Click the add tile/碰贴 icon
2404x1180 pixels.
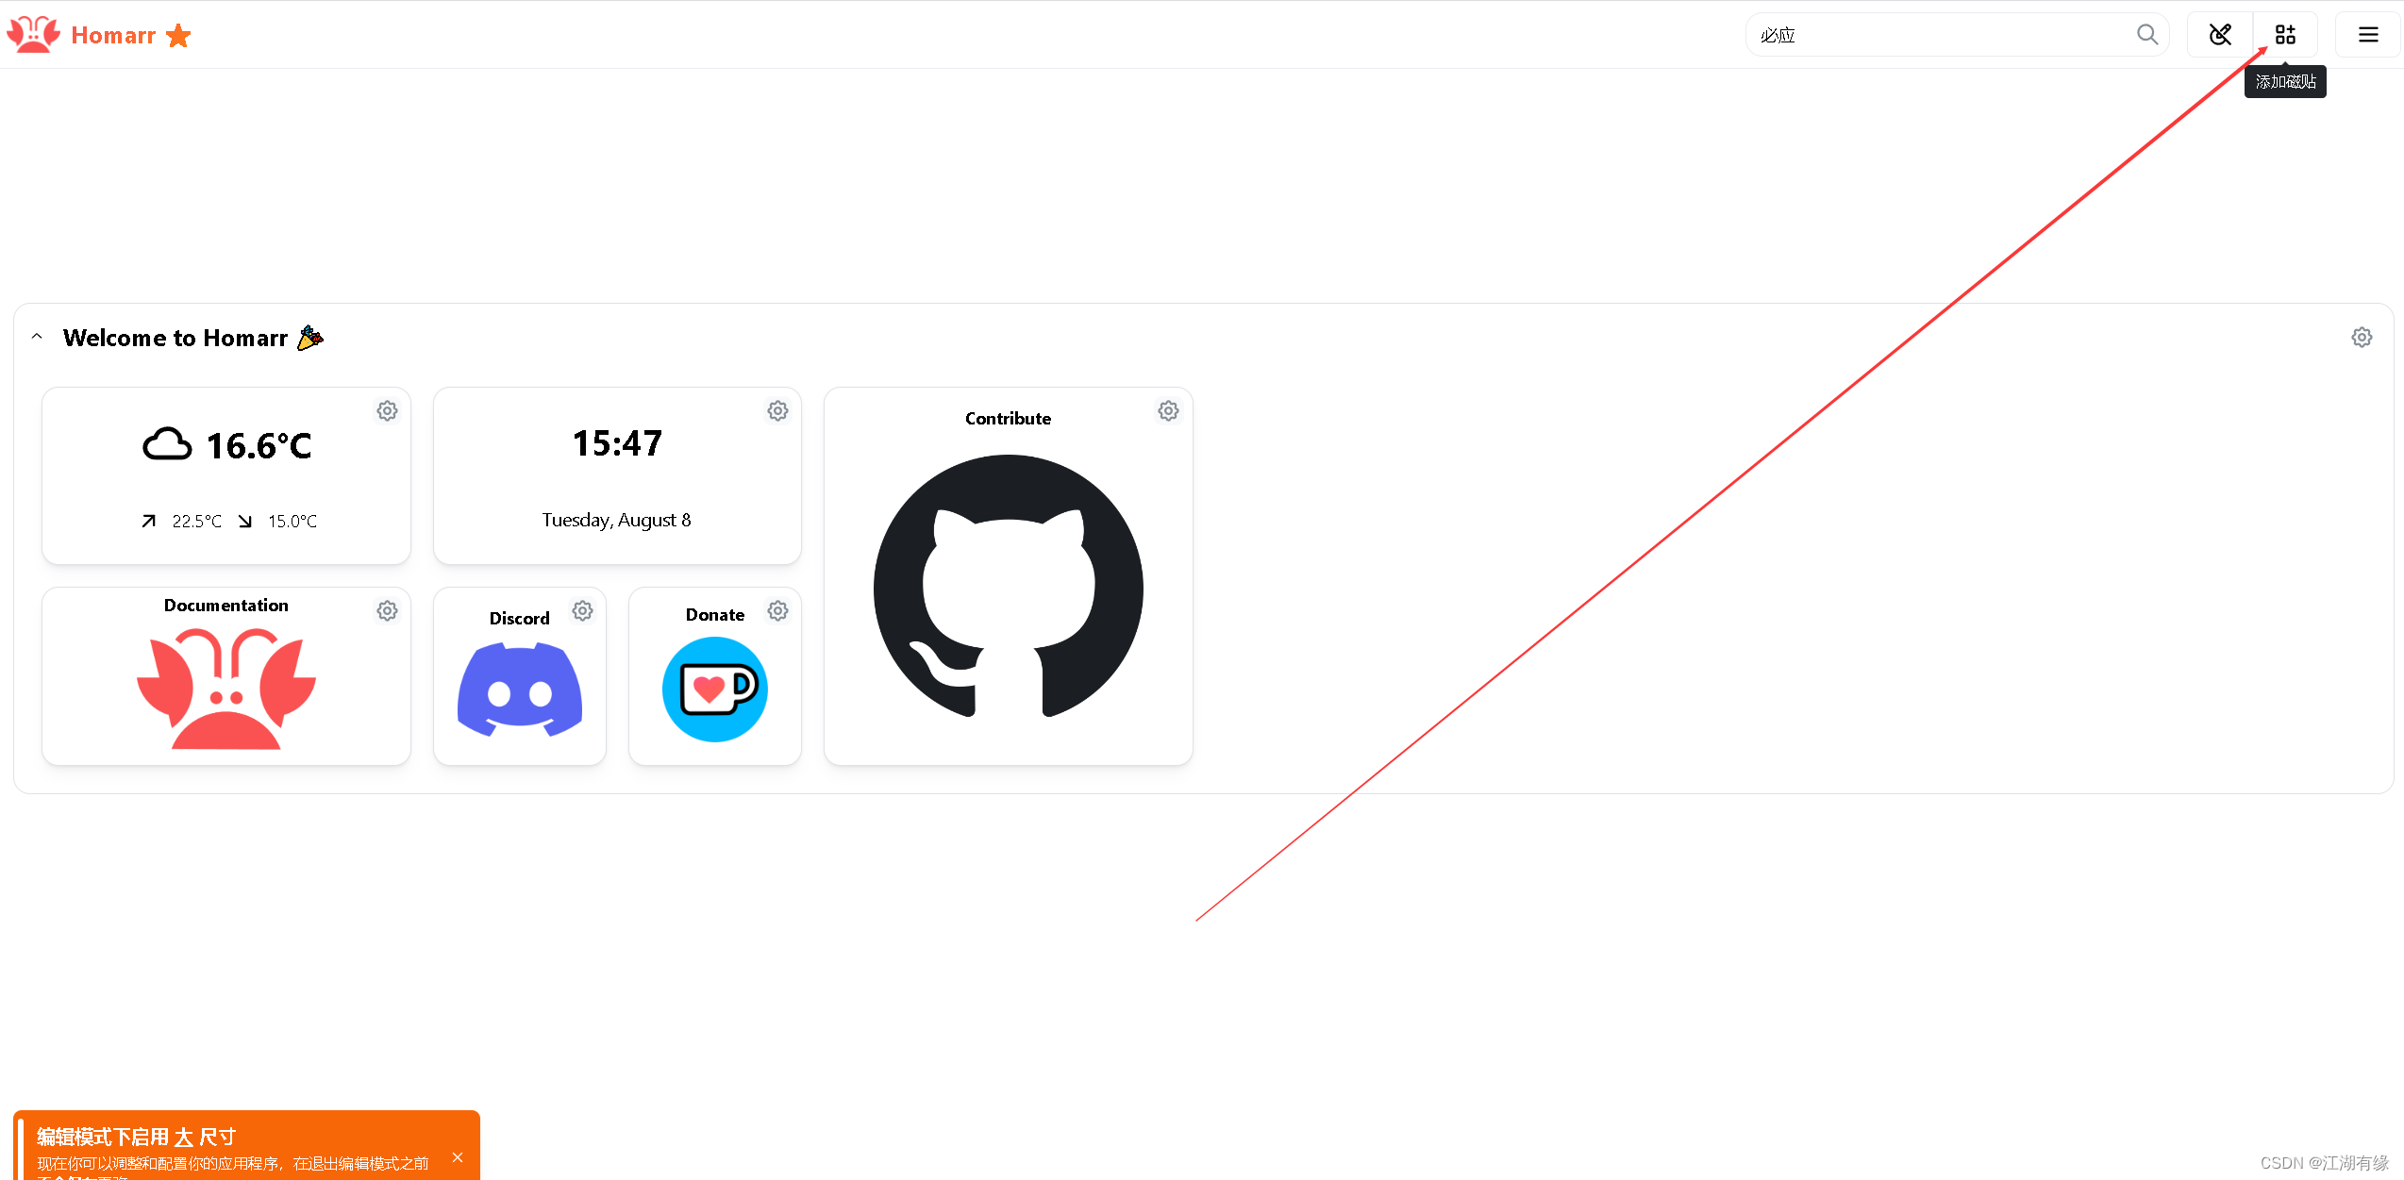(2291, 34)
